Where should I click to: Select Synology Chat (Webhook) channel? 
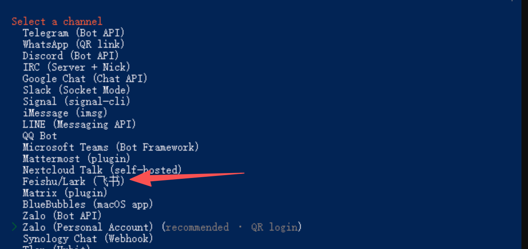pos(88,238)
